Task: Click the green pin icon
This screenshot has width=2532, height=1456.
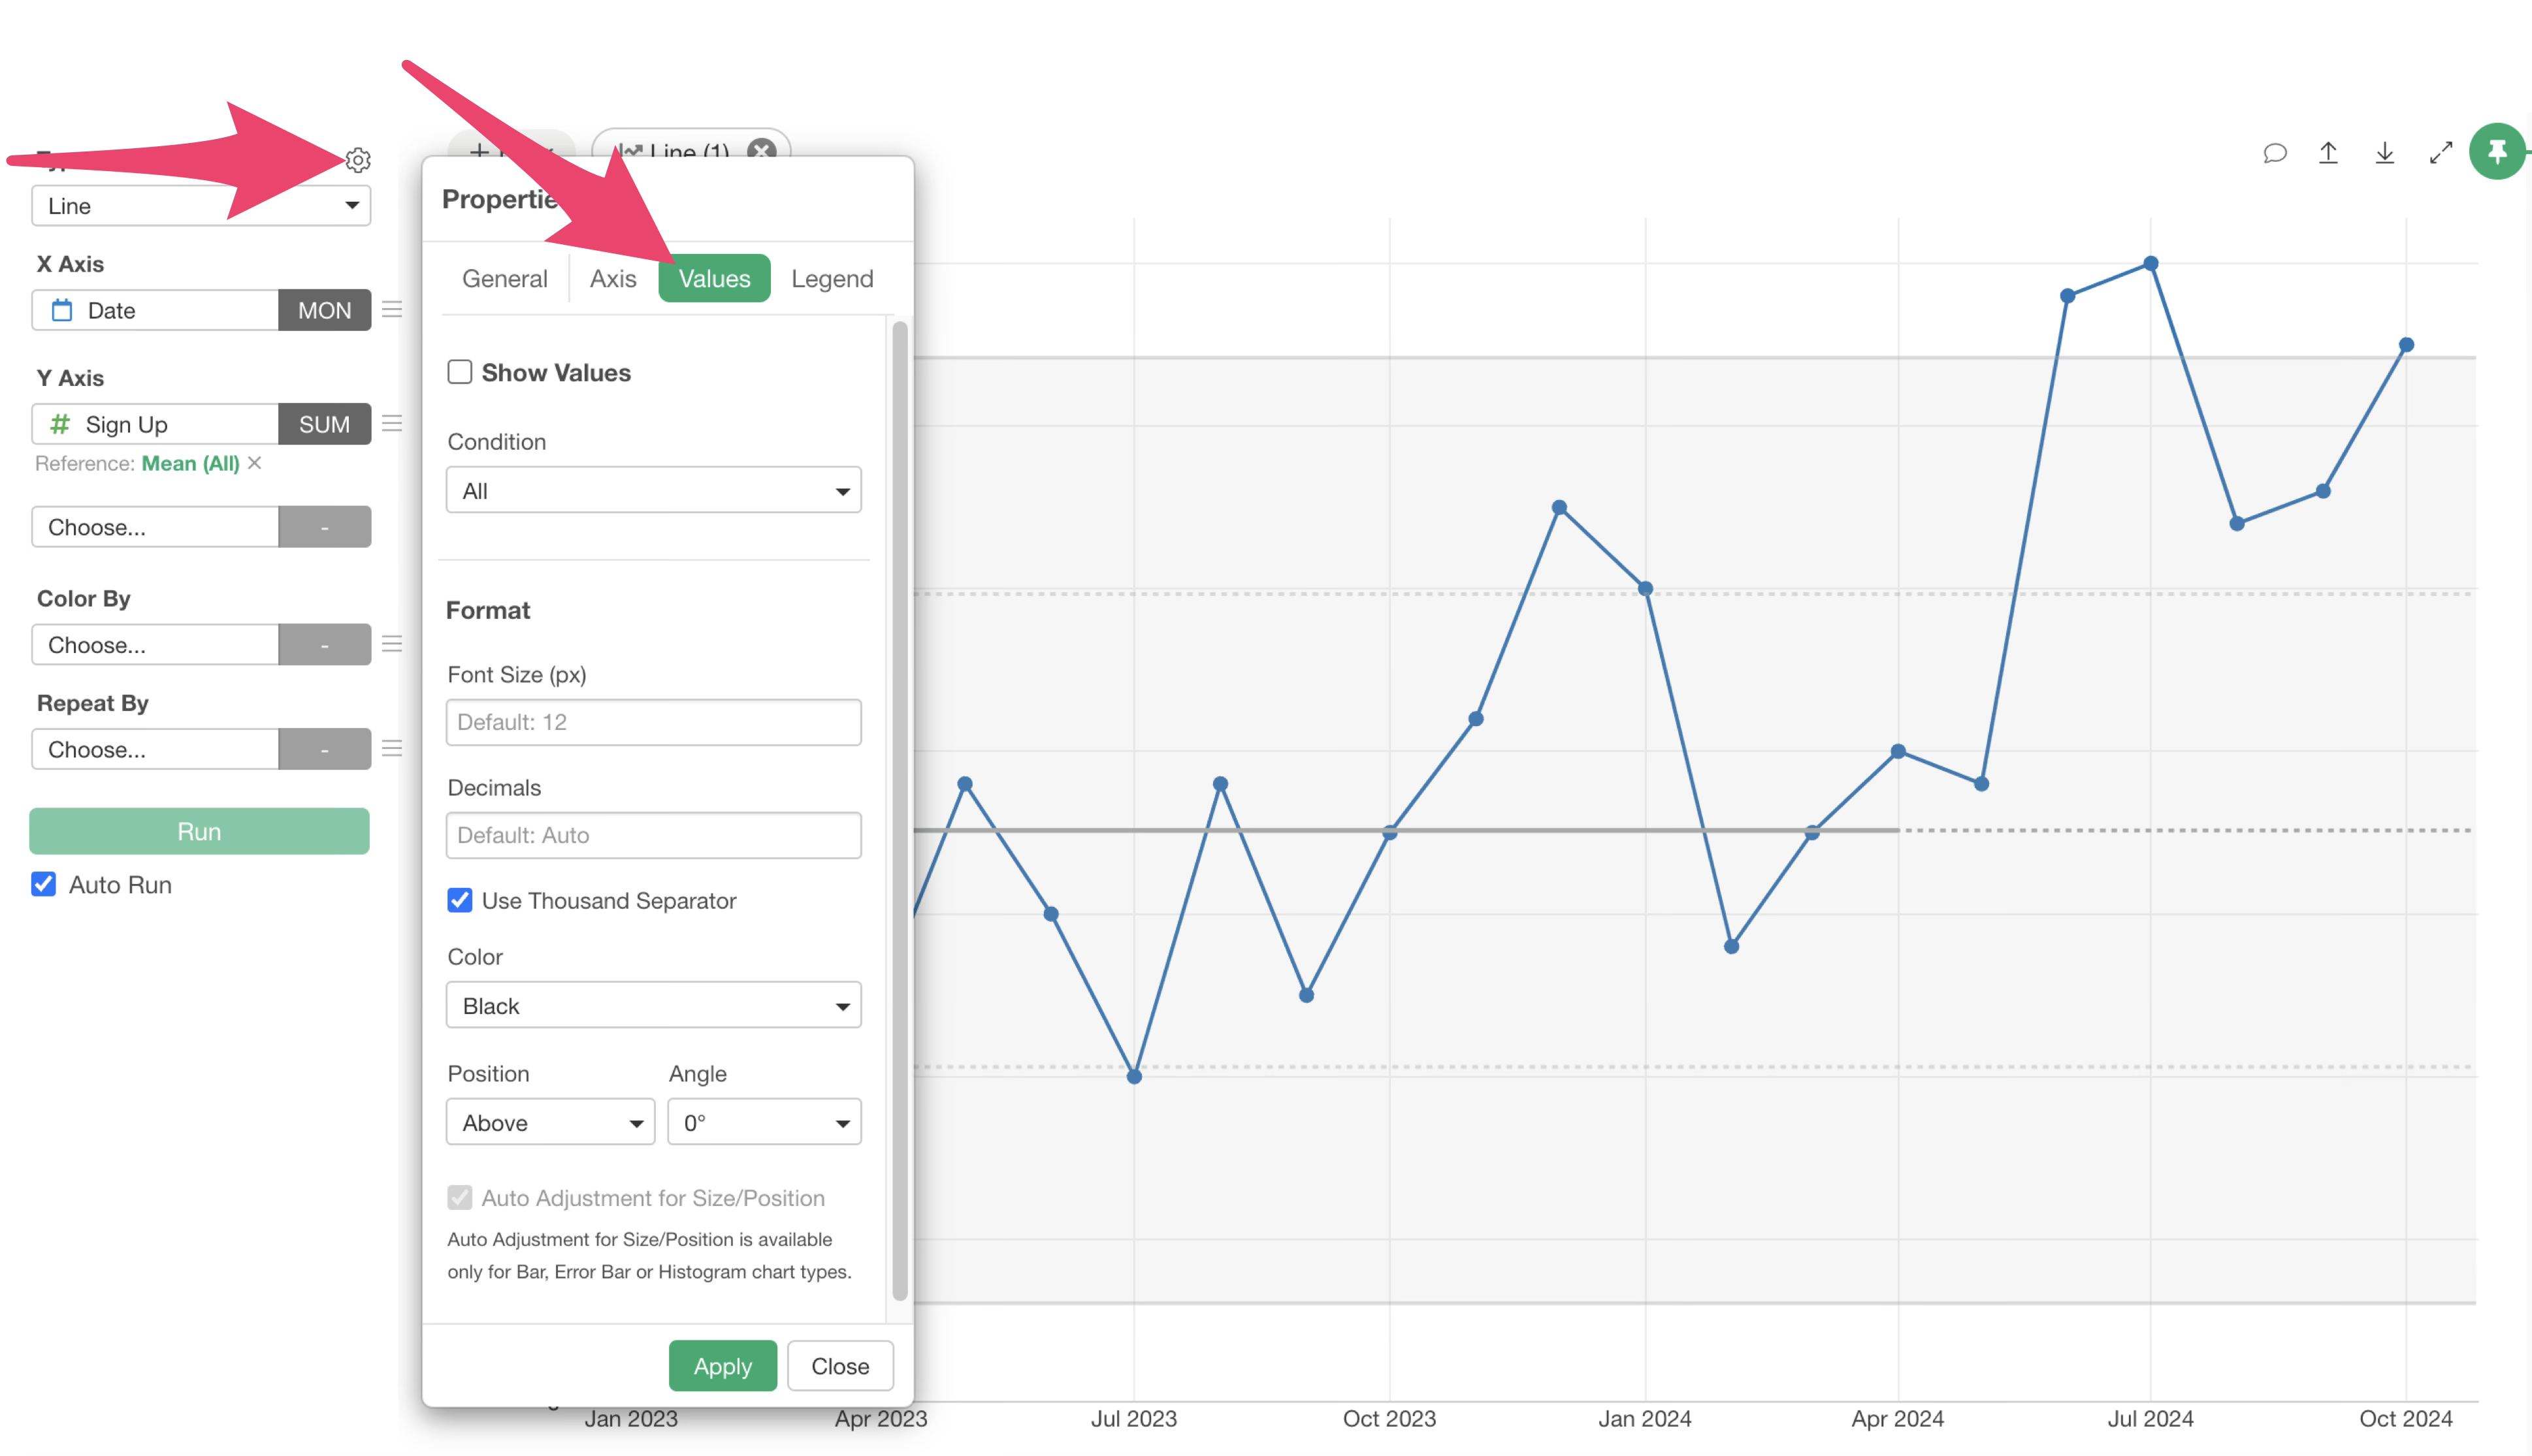Action: [2497, 152]
